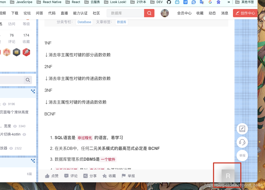265x190 pixels.
Task: Open the user avatar profile picture
Action: tap(165, 13)
